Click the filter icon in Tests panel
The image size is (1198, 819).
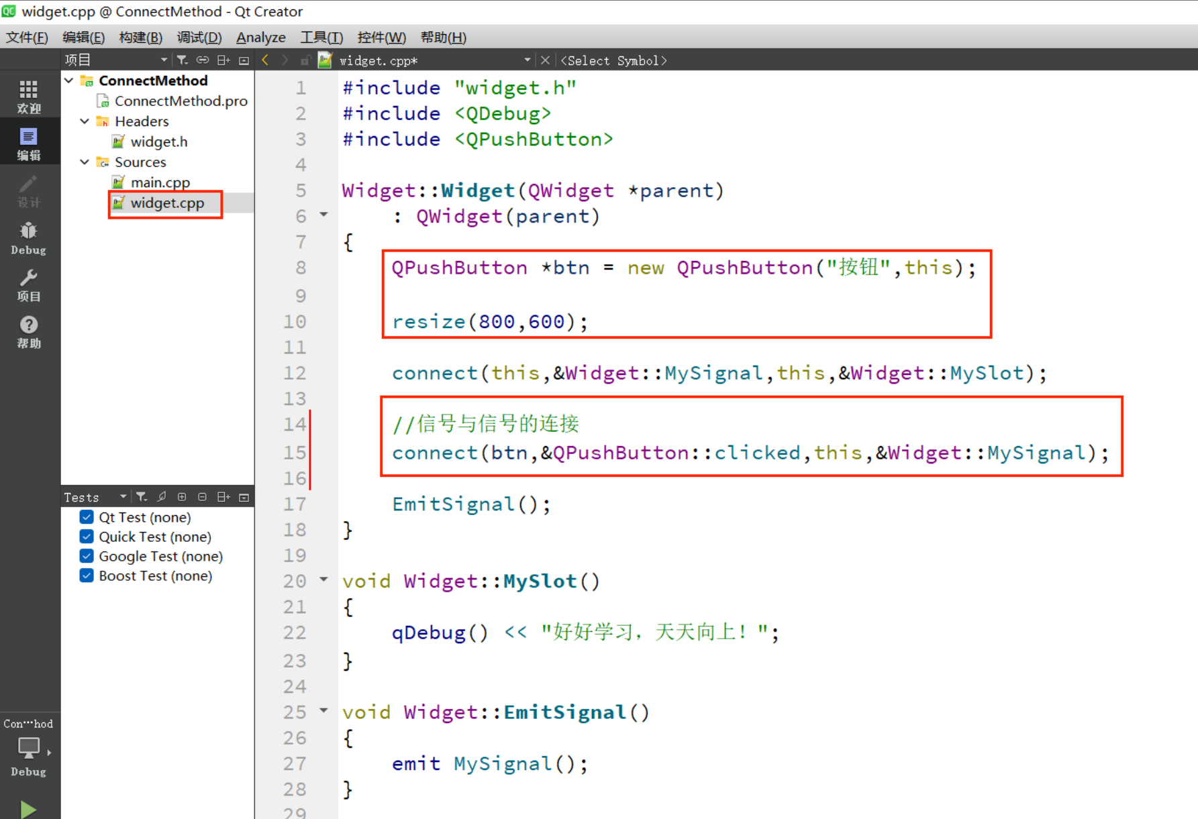point(142,497)
